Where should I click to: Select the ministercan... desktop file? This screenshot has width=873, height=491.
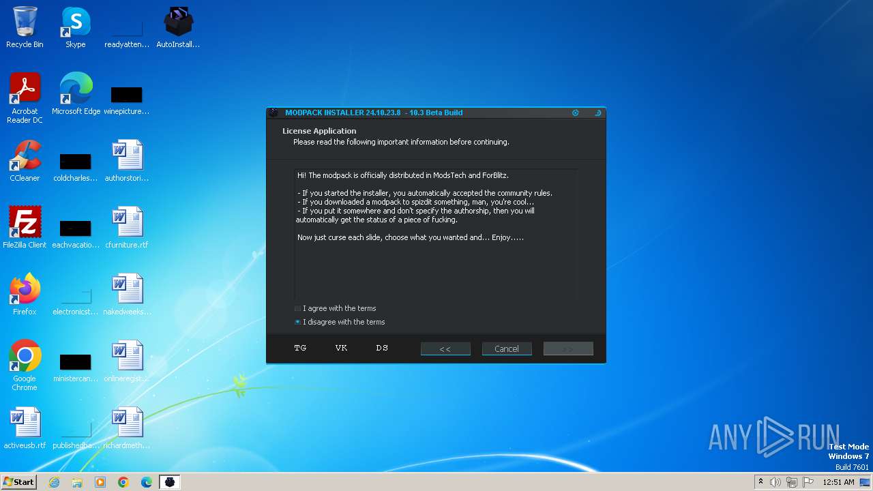(76, 368)
